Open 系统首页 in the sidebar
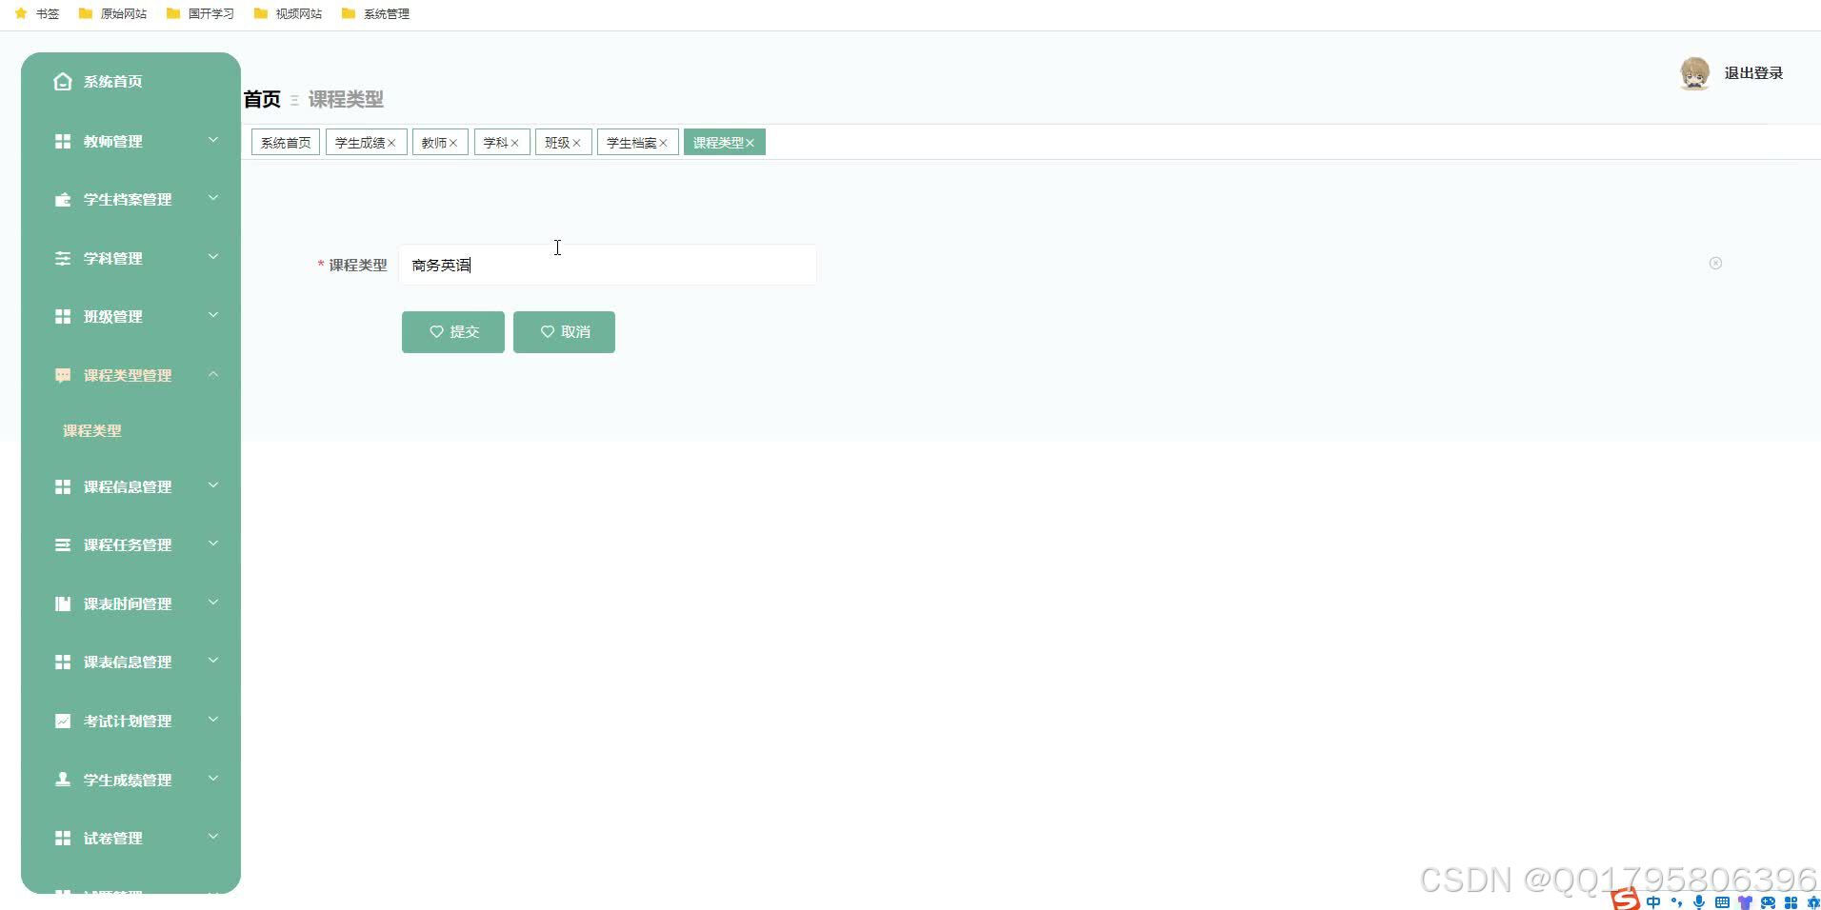This screenshot has height=910, width=1821. [x=112, y=82]
